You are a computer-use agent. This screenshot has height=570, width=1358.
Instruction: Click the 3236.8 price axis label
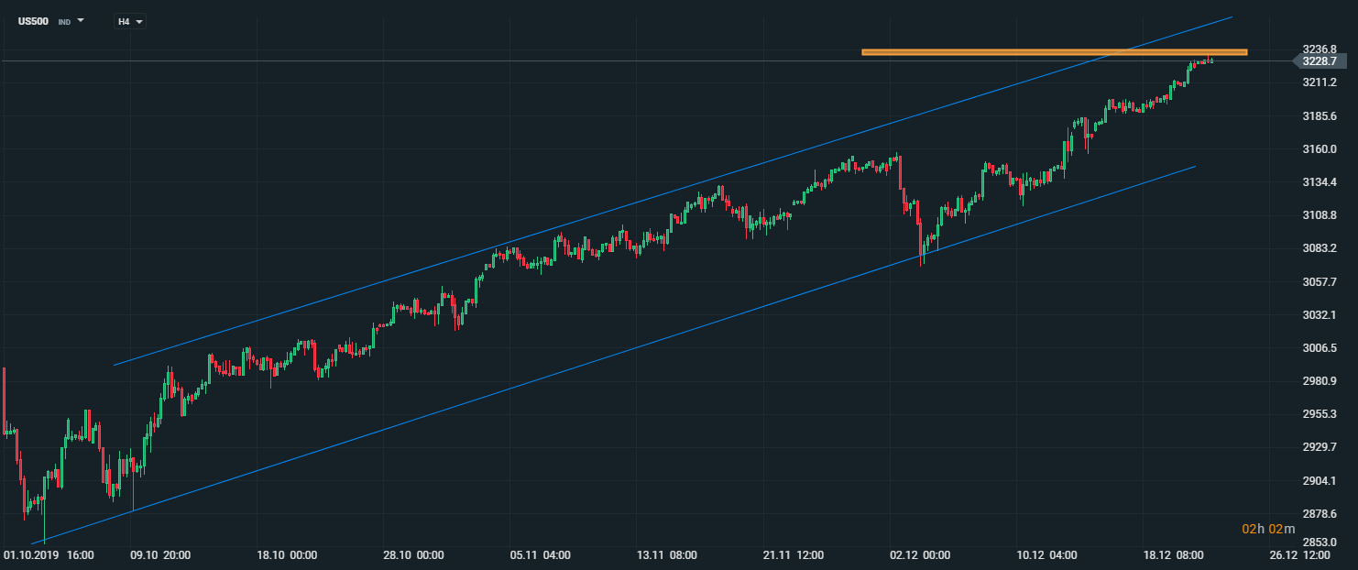pyautogui.click(x=1319, y=49)
